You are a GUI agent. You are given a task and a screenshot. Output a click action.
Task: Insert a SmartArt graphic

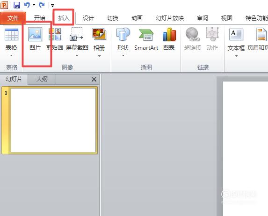pyautogui.click(x=146, y=35)
